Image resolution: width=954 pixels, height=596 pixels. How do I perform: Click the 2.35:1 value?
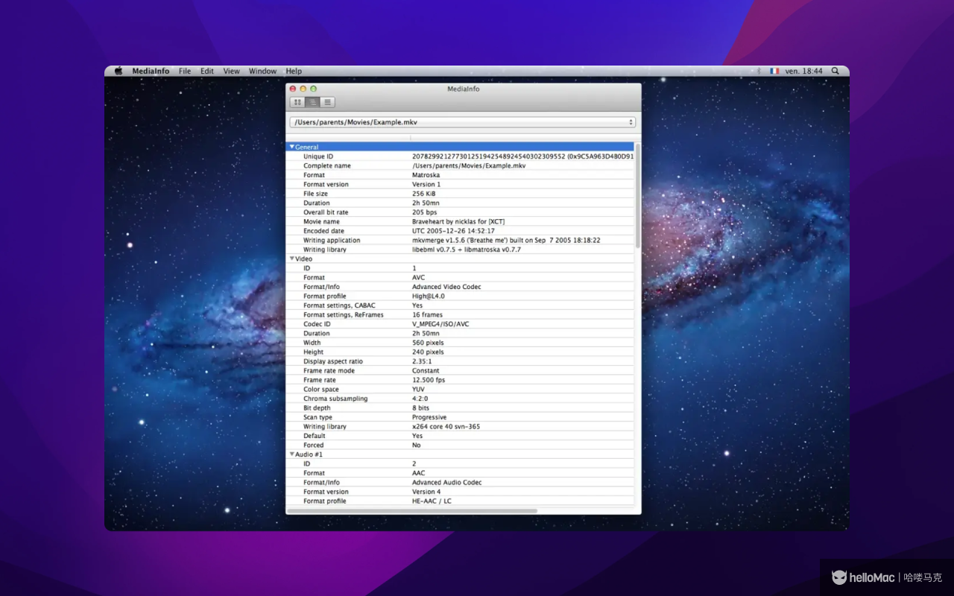[x=423, y=361]
